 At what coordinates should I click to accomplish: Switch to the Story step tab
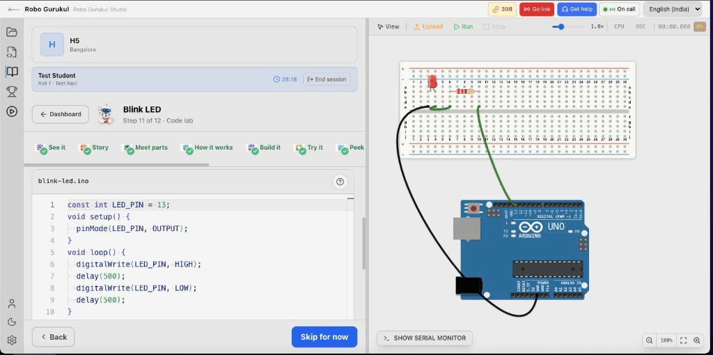[x=94, y=148]
